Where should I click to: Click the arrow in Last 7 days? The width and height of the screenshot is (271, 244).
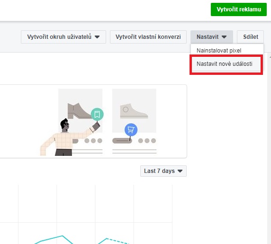coord(180,171)
